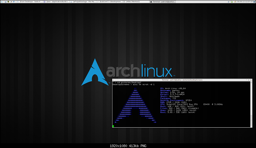The height and width of the screenshot is (148, 256).
Task: Open green notification tray icon
Action: (x=231, y=2)
